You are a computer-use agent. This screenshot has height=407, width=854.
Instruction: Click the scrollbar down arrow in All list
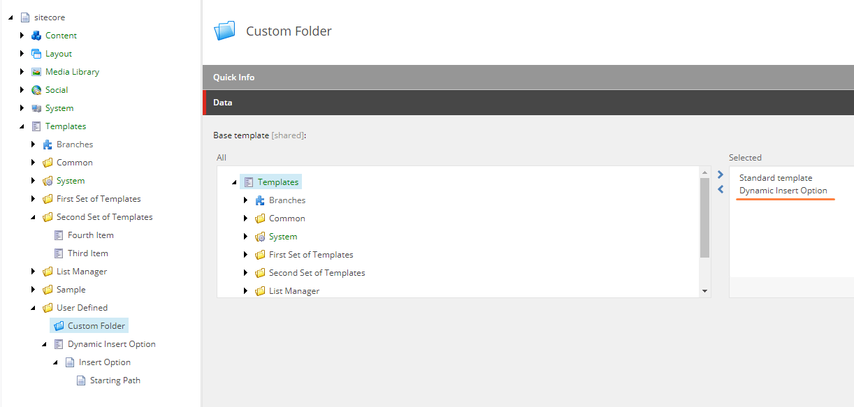[704, 290]
